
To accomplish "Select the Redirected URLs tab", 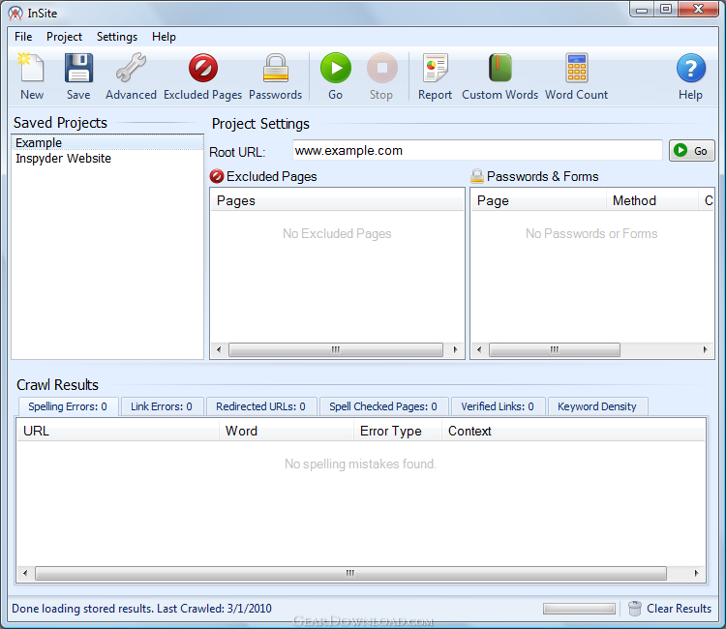I will tap(260, 406).
